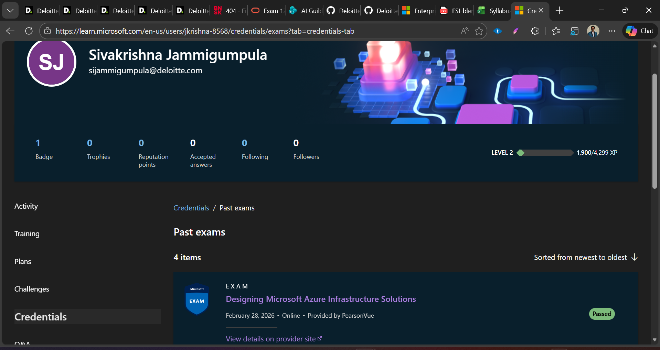Select Credentials in the profile sidebar
660x350 pixels.
pos(87,317)
